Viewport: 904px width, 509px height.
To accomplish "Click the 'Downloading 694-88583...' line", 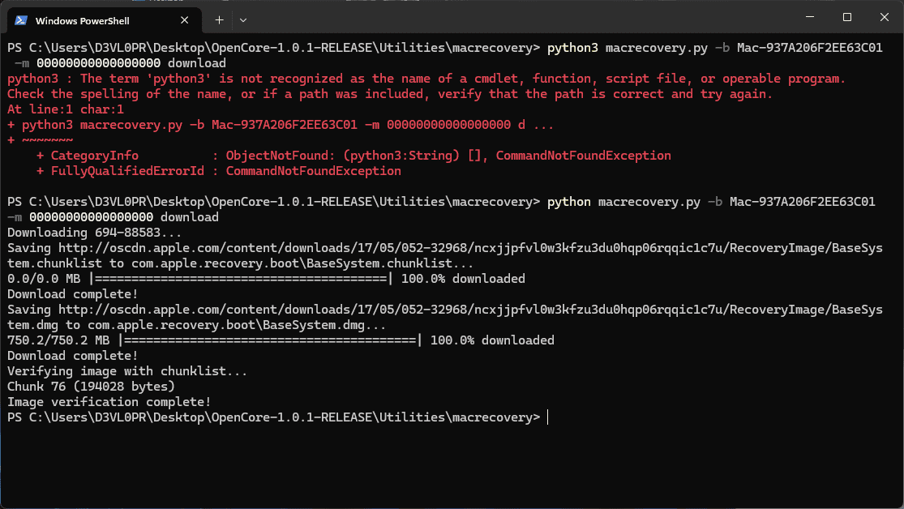I will [84, 233].
